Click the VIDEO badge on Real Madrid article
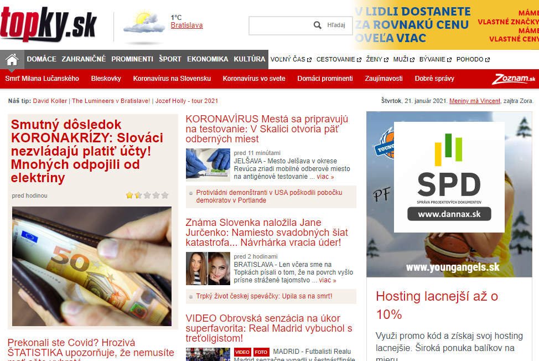Image resolution: width=539 pixels, height=361 pixels. click(x=242, y=352)
